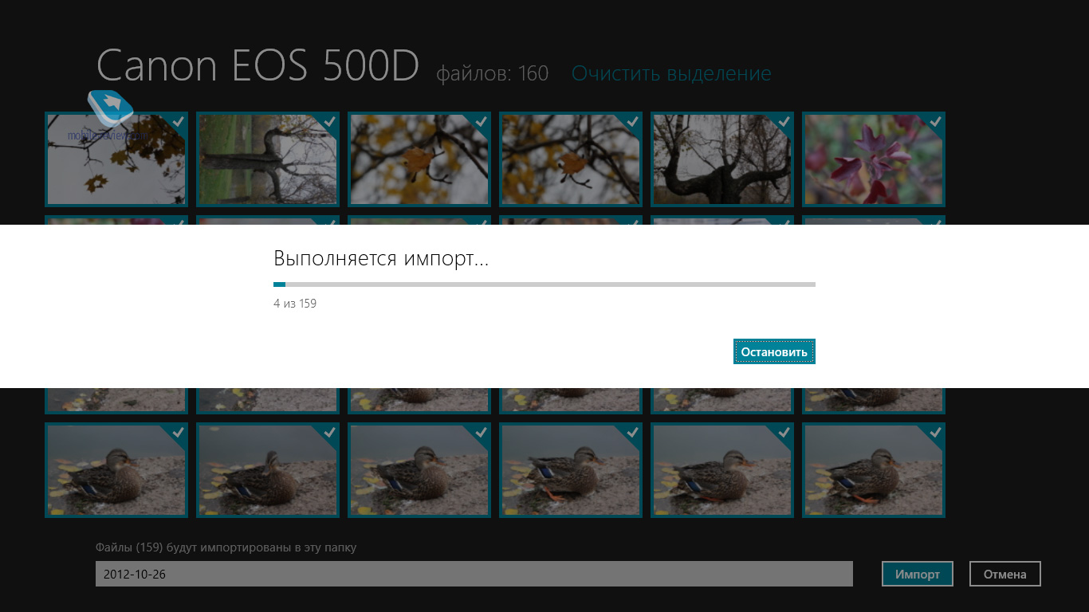The height and width of the screenshot is (612, 1089).
Task: Uncheck checkmark on last bottom-row duck photo
Action: [936, 432]
